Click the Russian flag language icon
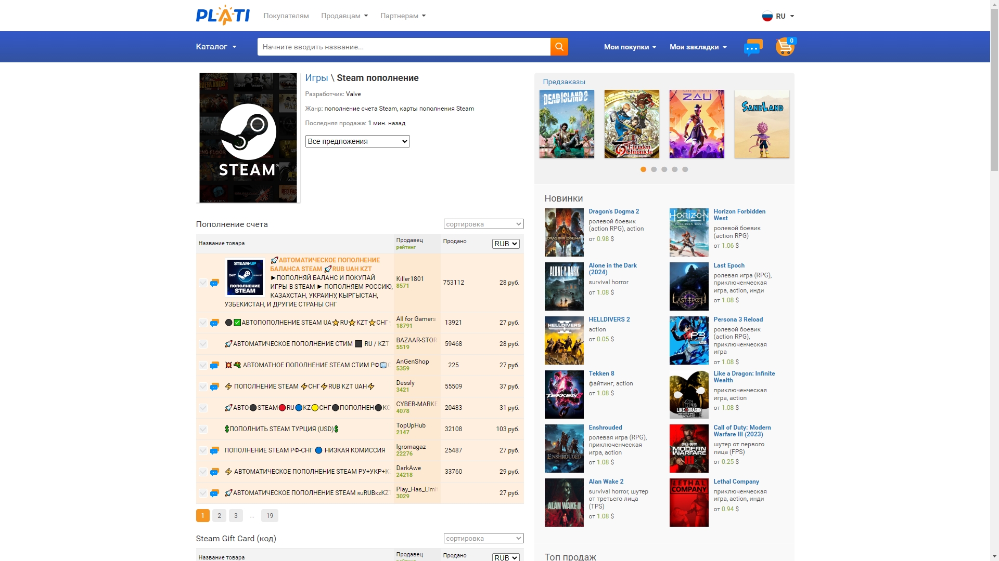 tap(767, 16)
